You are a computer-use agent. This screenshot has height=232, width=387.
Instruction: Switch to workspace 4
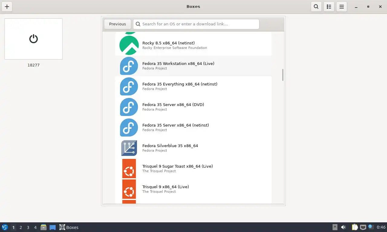35,227
